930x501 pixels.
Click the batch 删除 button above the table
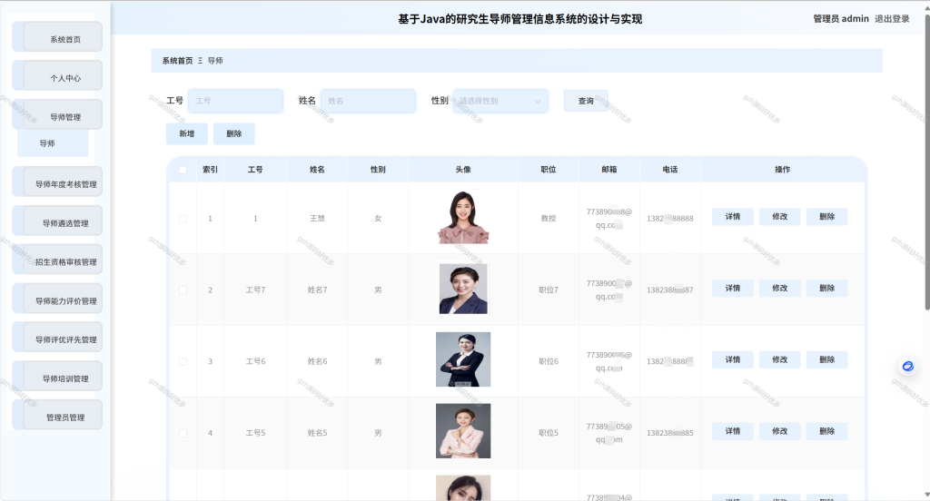point(233,134)
